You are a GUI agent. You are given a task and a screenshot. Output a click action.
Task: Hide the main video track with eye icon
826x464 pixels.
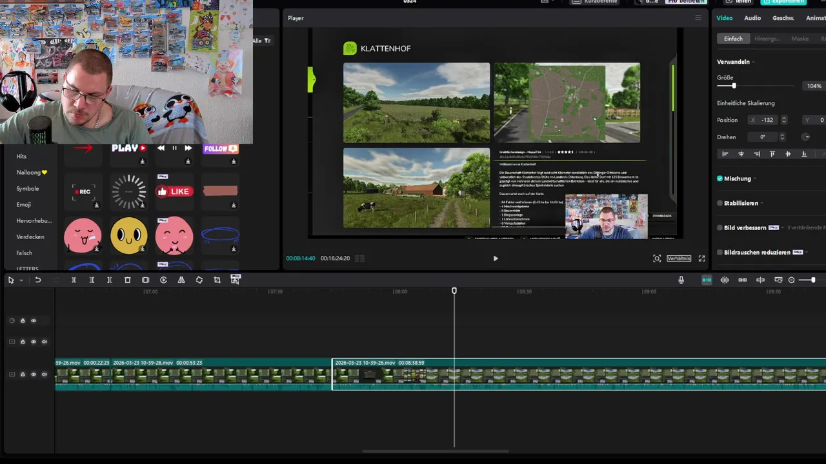pos(34,374)
